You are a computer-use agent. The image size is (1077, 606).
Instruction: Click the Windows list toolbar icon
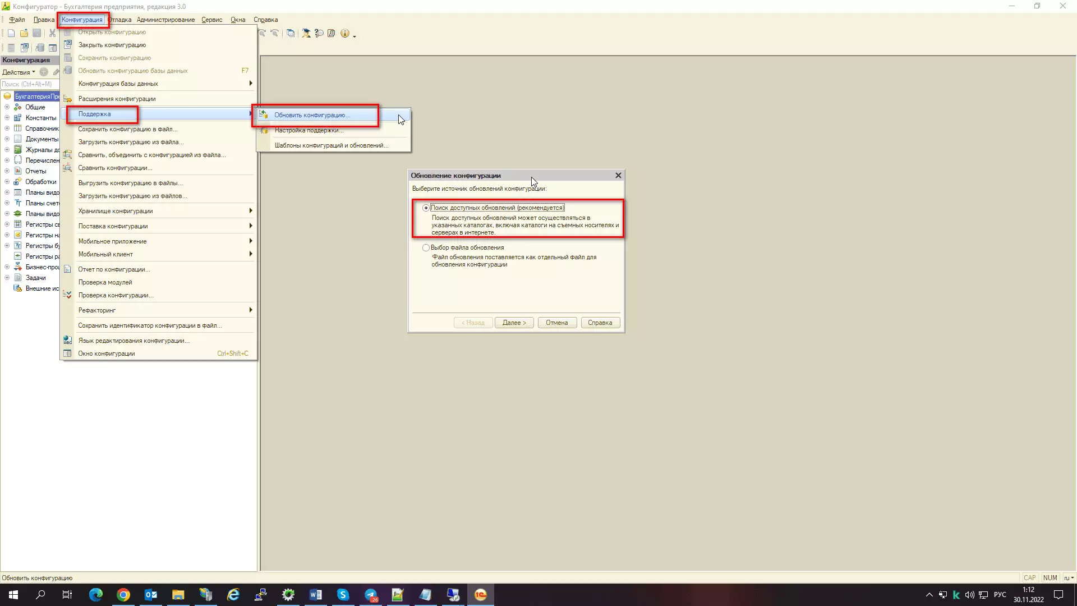coord(291,33)
